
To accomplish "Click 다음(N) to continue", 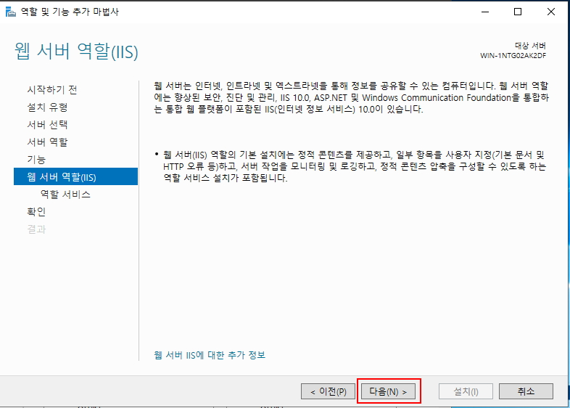I will click(x=388, y=391).
